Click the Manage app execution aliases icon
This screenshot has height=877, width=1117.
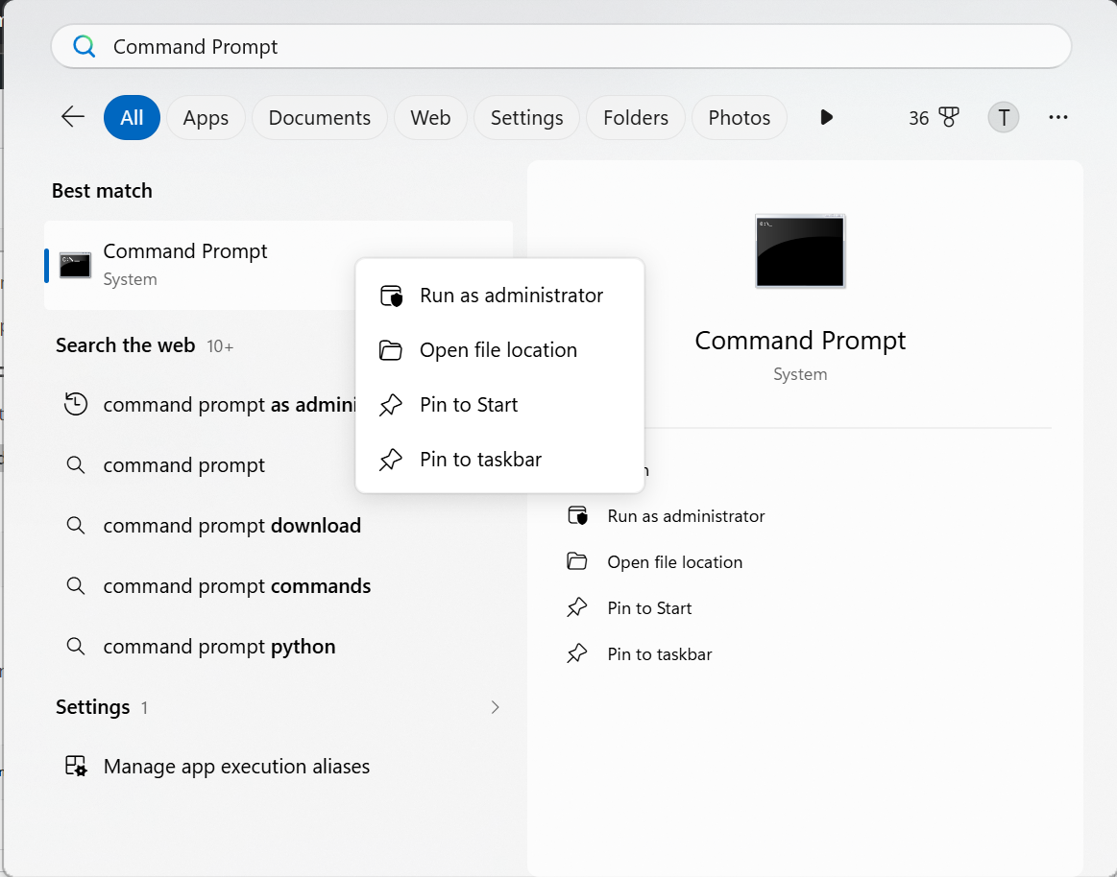point(76,766)
